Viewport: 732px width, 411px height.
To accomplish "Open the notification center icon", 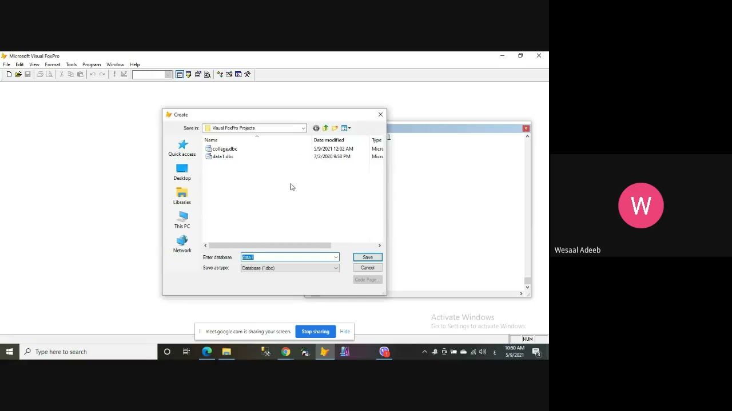I will coord(536,352).
